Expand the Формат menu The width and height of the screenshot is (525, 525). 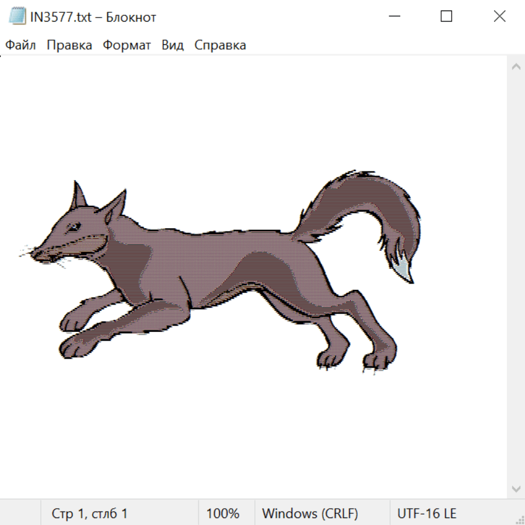click(x=127, y=45)
